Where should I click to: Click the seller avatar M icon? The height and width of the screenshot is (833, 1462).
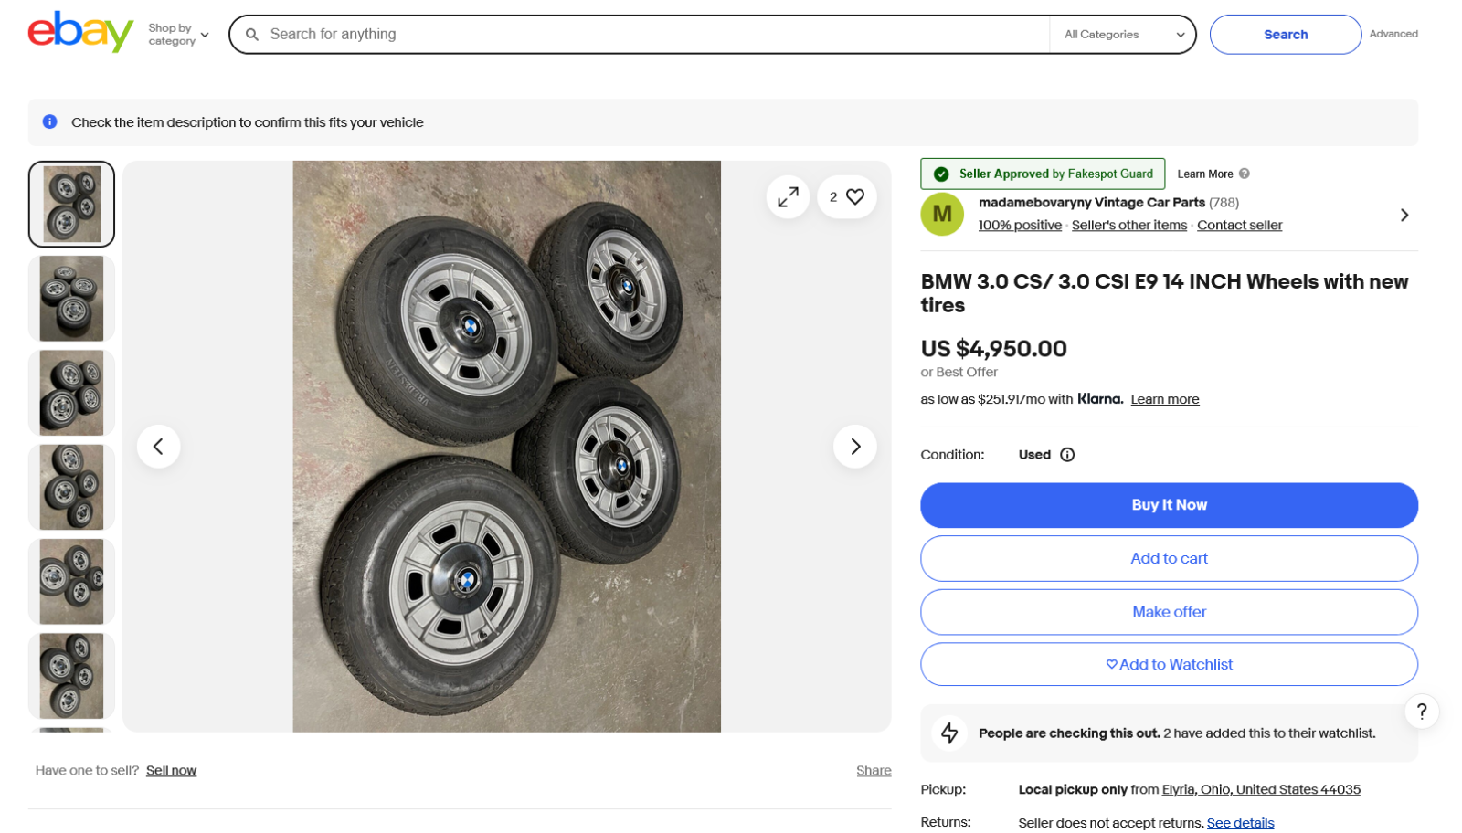point(942,215)
